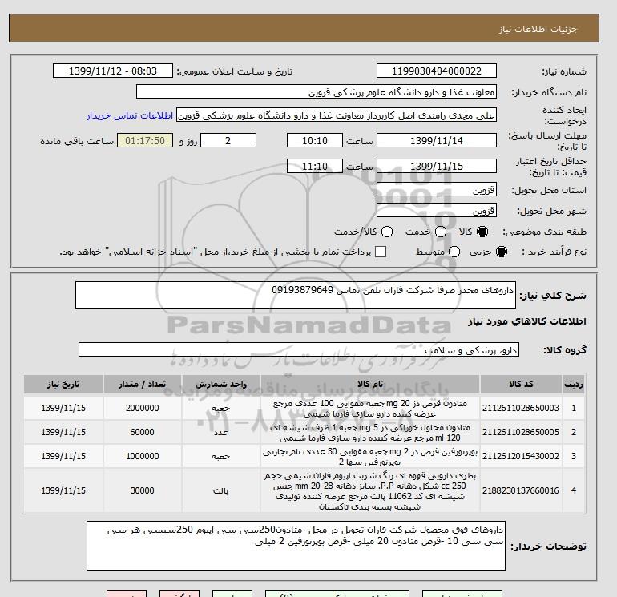Select the کالا/خدمت radio button

387,232
